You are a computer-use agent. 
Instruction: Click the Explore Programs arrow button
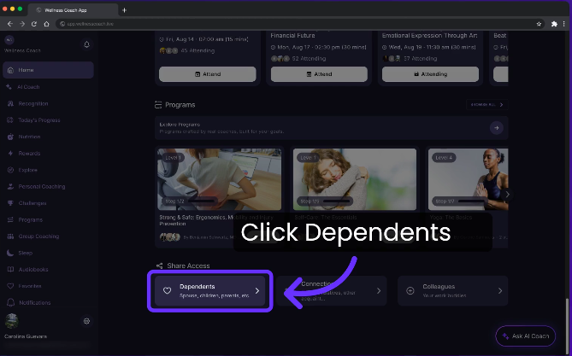tap(497, 128)
